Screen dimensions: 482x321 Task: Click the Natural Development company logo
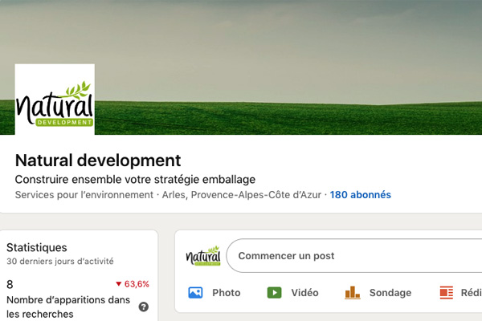[x=55, y=100]
